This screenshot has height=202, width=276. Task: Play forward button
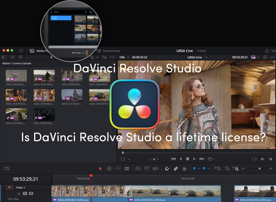(194, 159)
